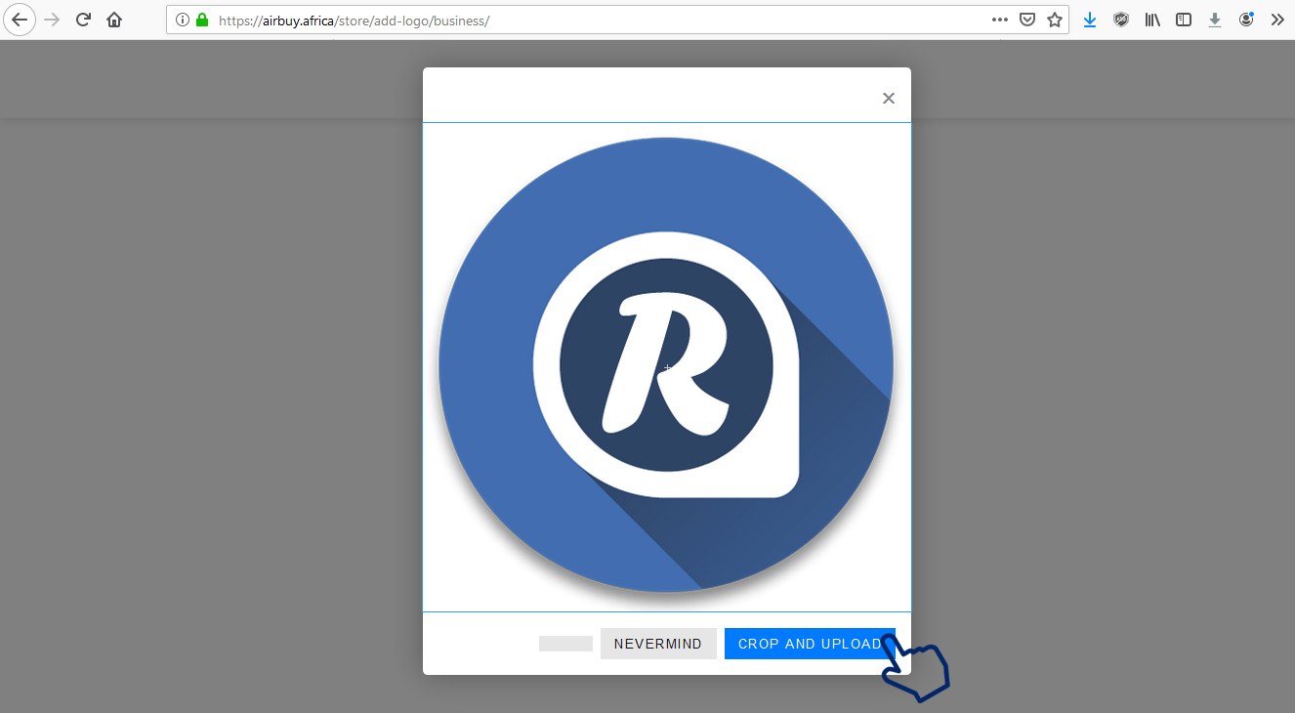Image resolution: width=1295 pixels, height=713 pixels.
Task: Show site information for airbuy.africa
Action: [x=183, y=20]
